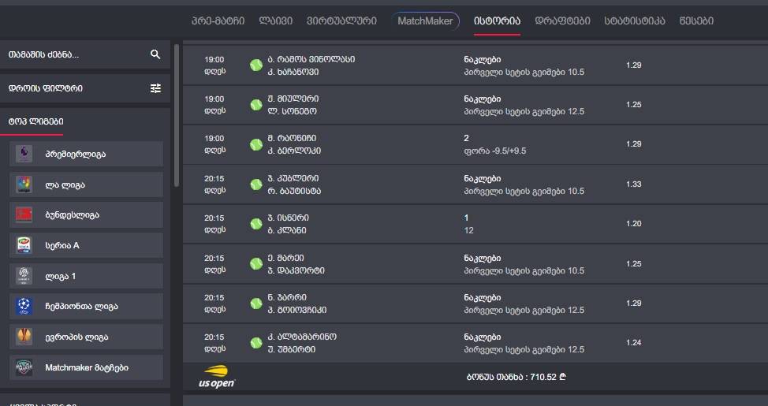Focus the თამაშის ძებნა search field
Image resolution: width=768 pixels, height=406 pixels.
(85, 54)
